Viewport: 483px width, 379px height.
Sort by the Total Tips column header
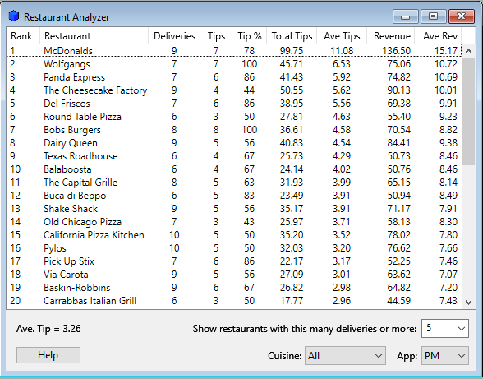292,36
